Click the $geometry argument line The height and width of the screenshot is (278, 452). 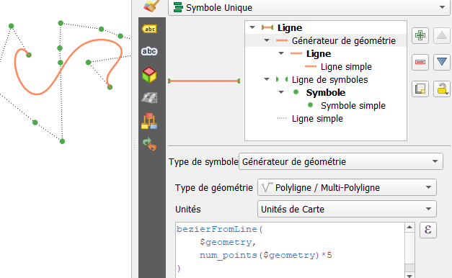[228, 242]
